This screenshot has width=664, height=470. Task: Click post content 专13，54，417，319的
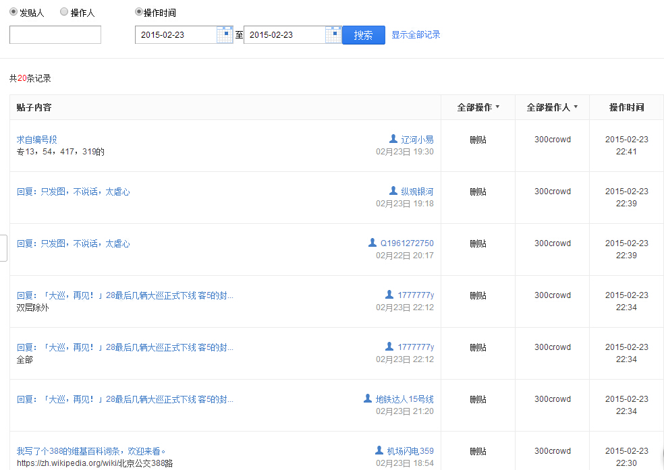click(x=61, y=152)
